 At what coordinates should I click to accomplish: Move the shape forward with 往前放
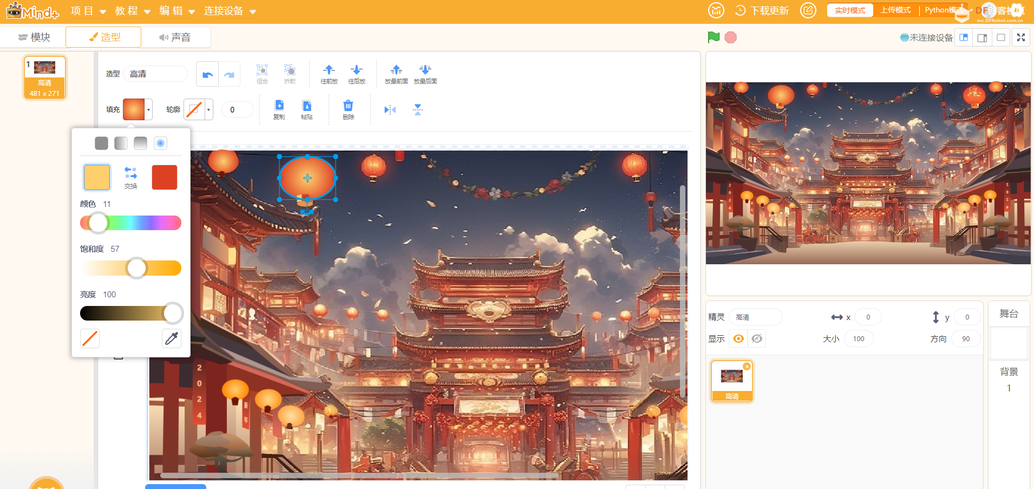click(x=329, y=74)
